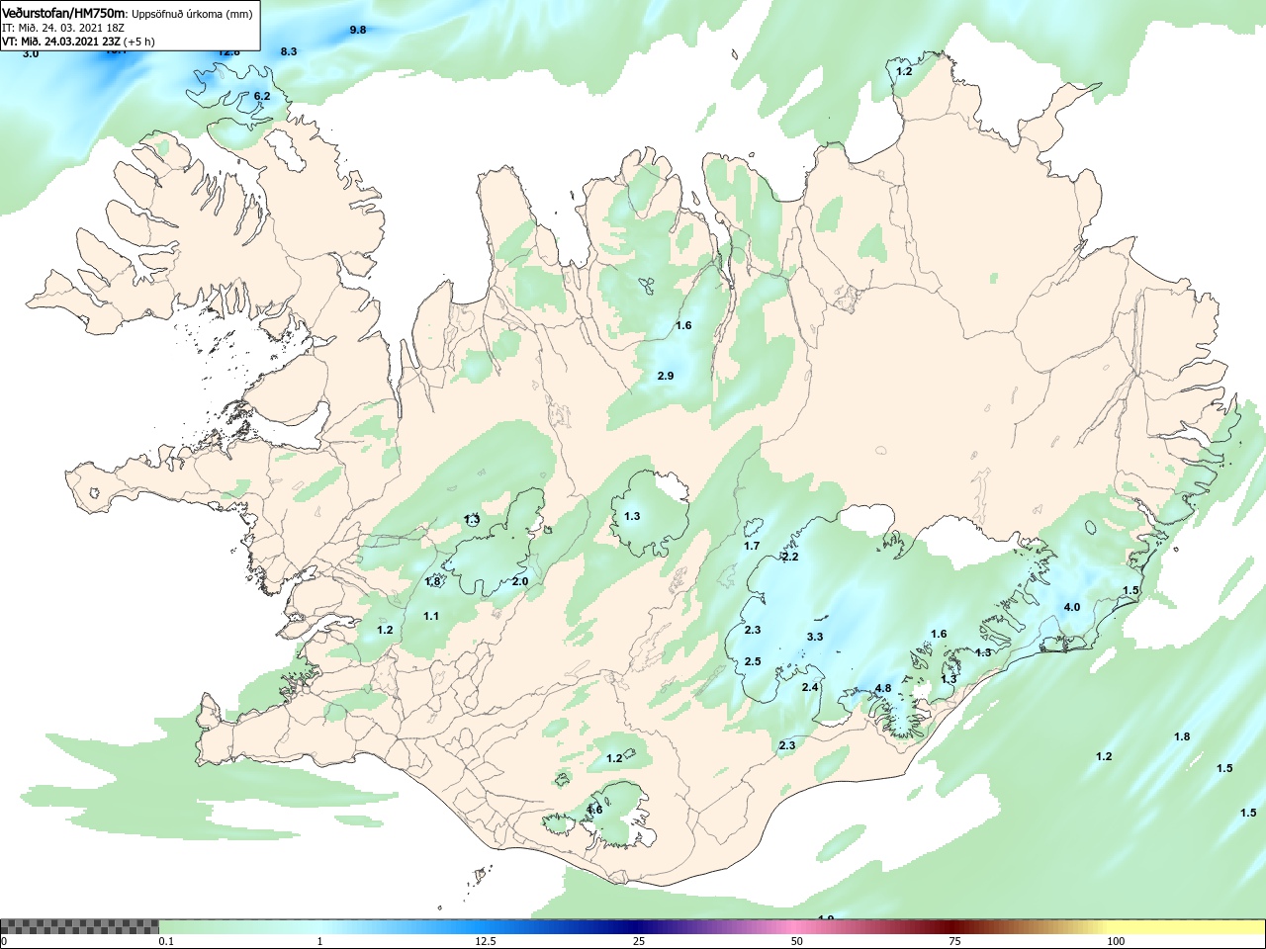The width and height of the screenshot is (1266, 949).
Task: Click the 1.5 value beside the 4.0 label
Action: tap(1130, 590)
